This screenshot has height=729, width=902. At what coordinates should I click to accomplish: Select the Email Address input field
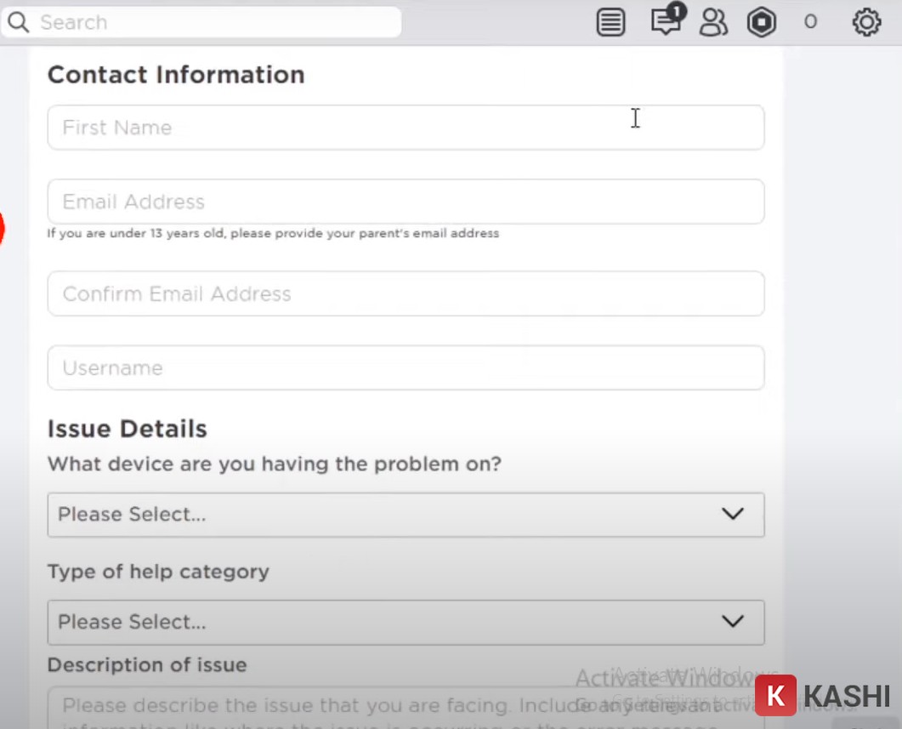(x=406, y=202)
